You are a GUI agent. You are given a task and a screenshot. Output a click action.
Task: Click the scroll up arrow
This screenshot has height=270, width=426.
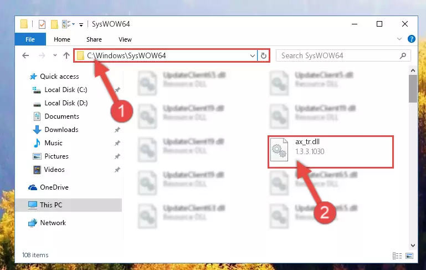[413, 70]
